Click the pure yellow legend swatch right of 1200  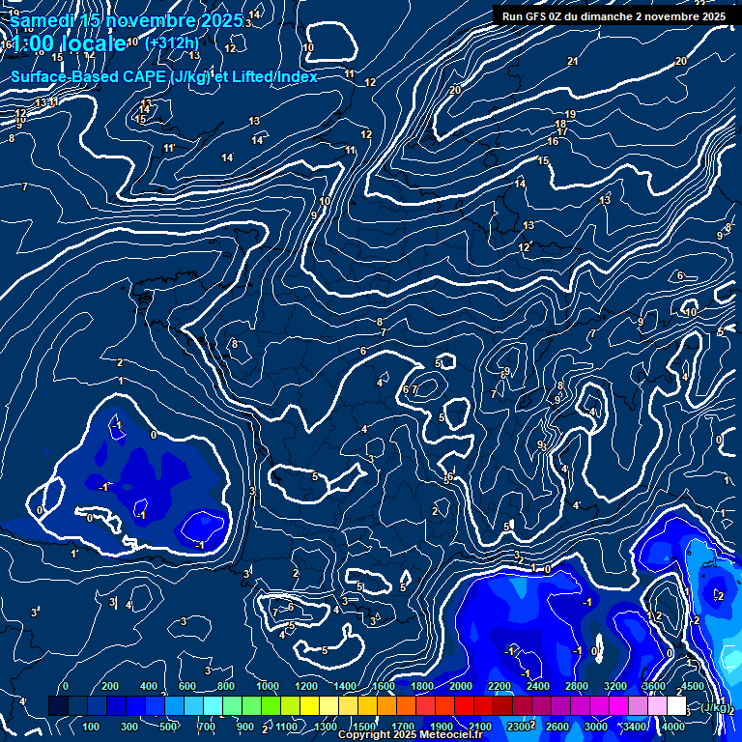(309, 705)
